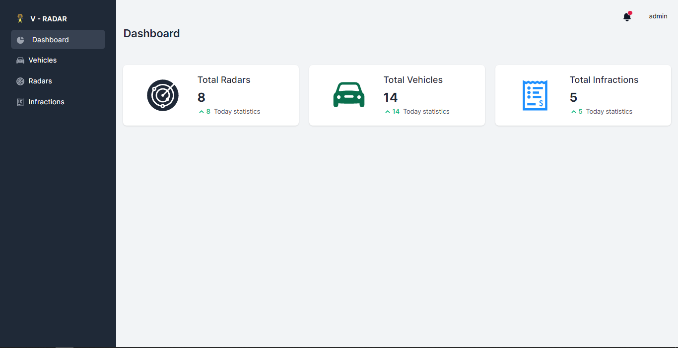The height and width of the screenshot is (348, 678).
Task: Open the Infractions section
Action: point(47,102)
